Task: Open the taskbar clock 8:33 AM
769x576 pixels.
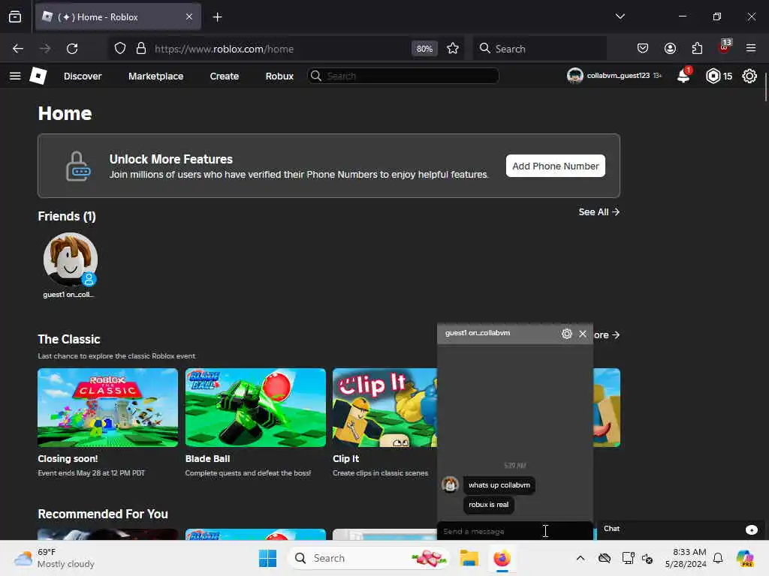Action: tap(686, 558)
